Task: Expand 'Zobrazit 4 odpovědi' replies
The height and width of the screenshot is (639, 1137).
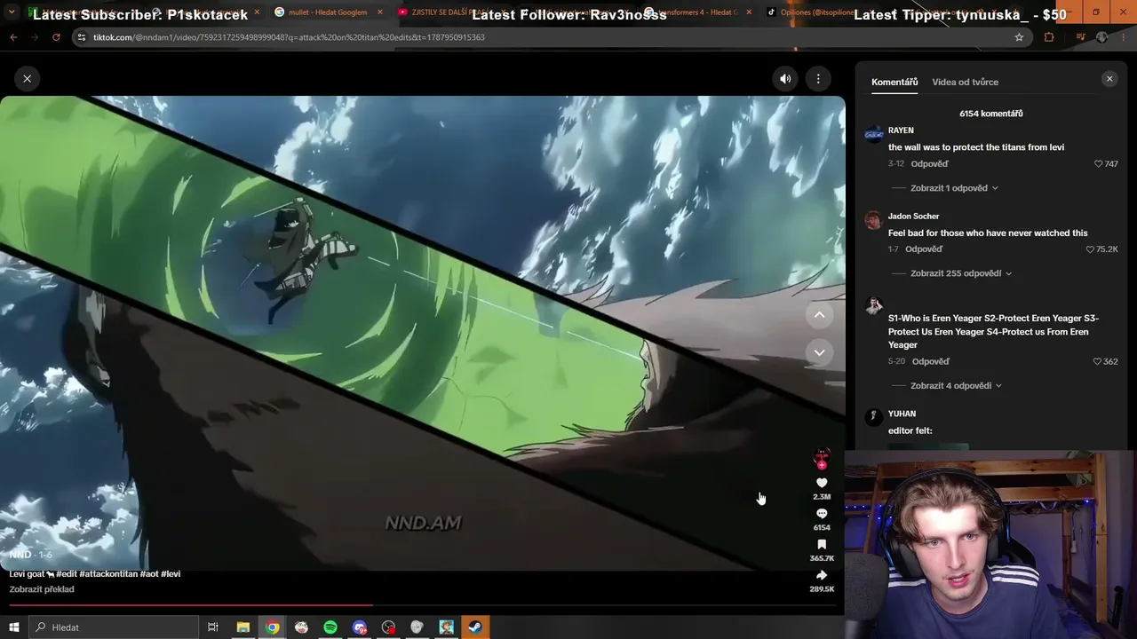Action: coord(956,386)
